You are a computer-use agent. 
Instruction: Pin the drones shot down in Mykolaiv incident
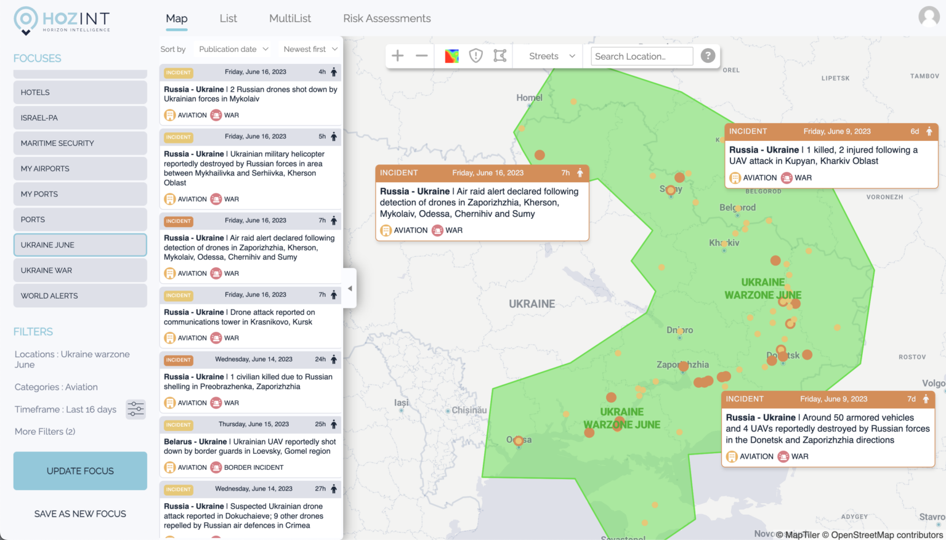coord(333,71)
